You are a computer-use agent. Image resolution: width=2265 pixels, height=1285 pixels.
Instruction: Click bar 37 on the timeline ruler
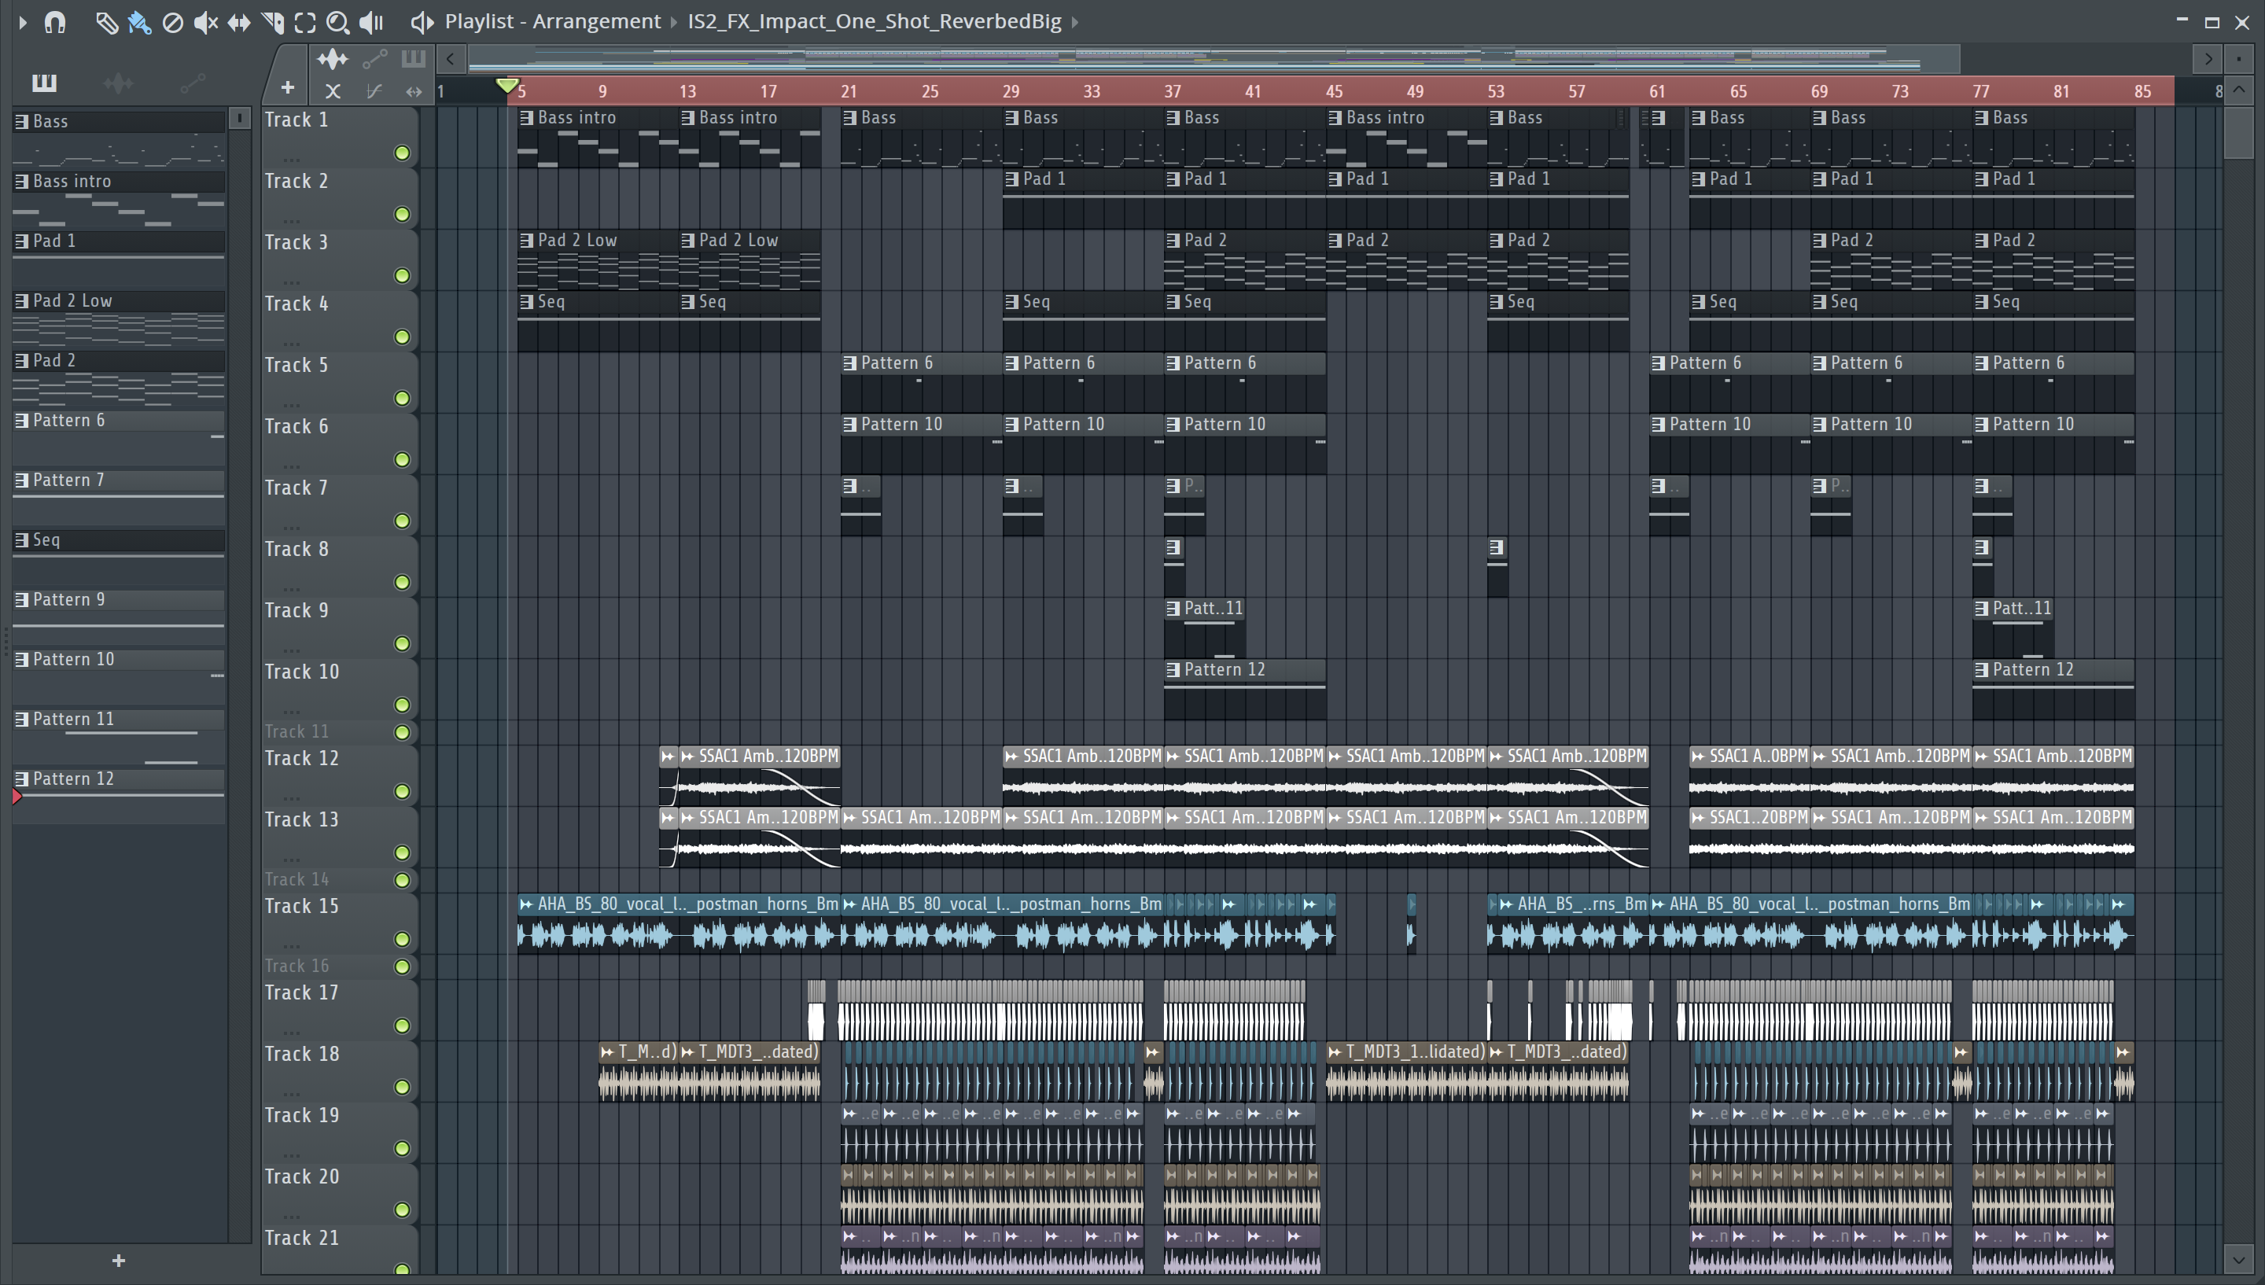(1172, 91)
